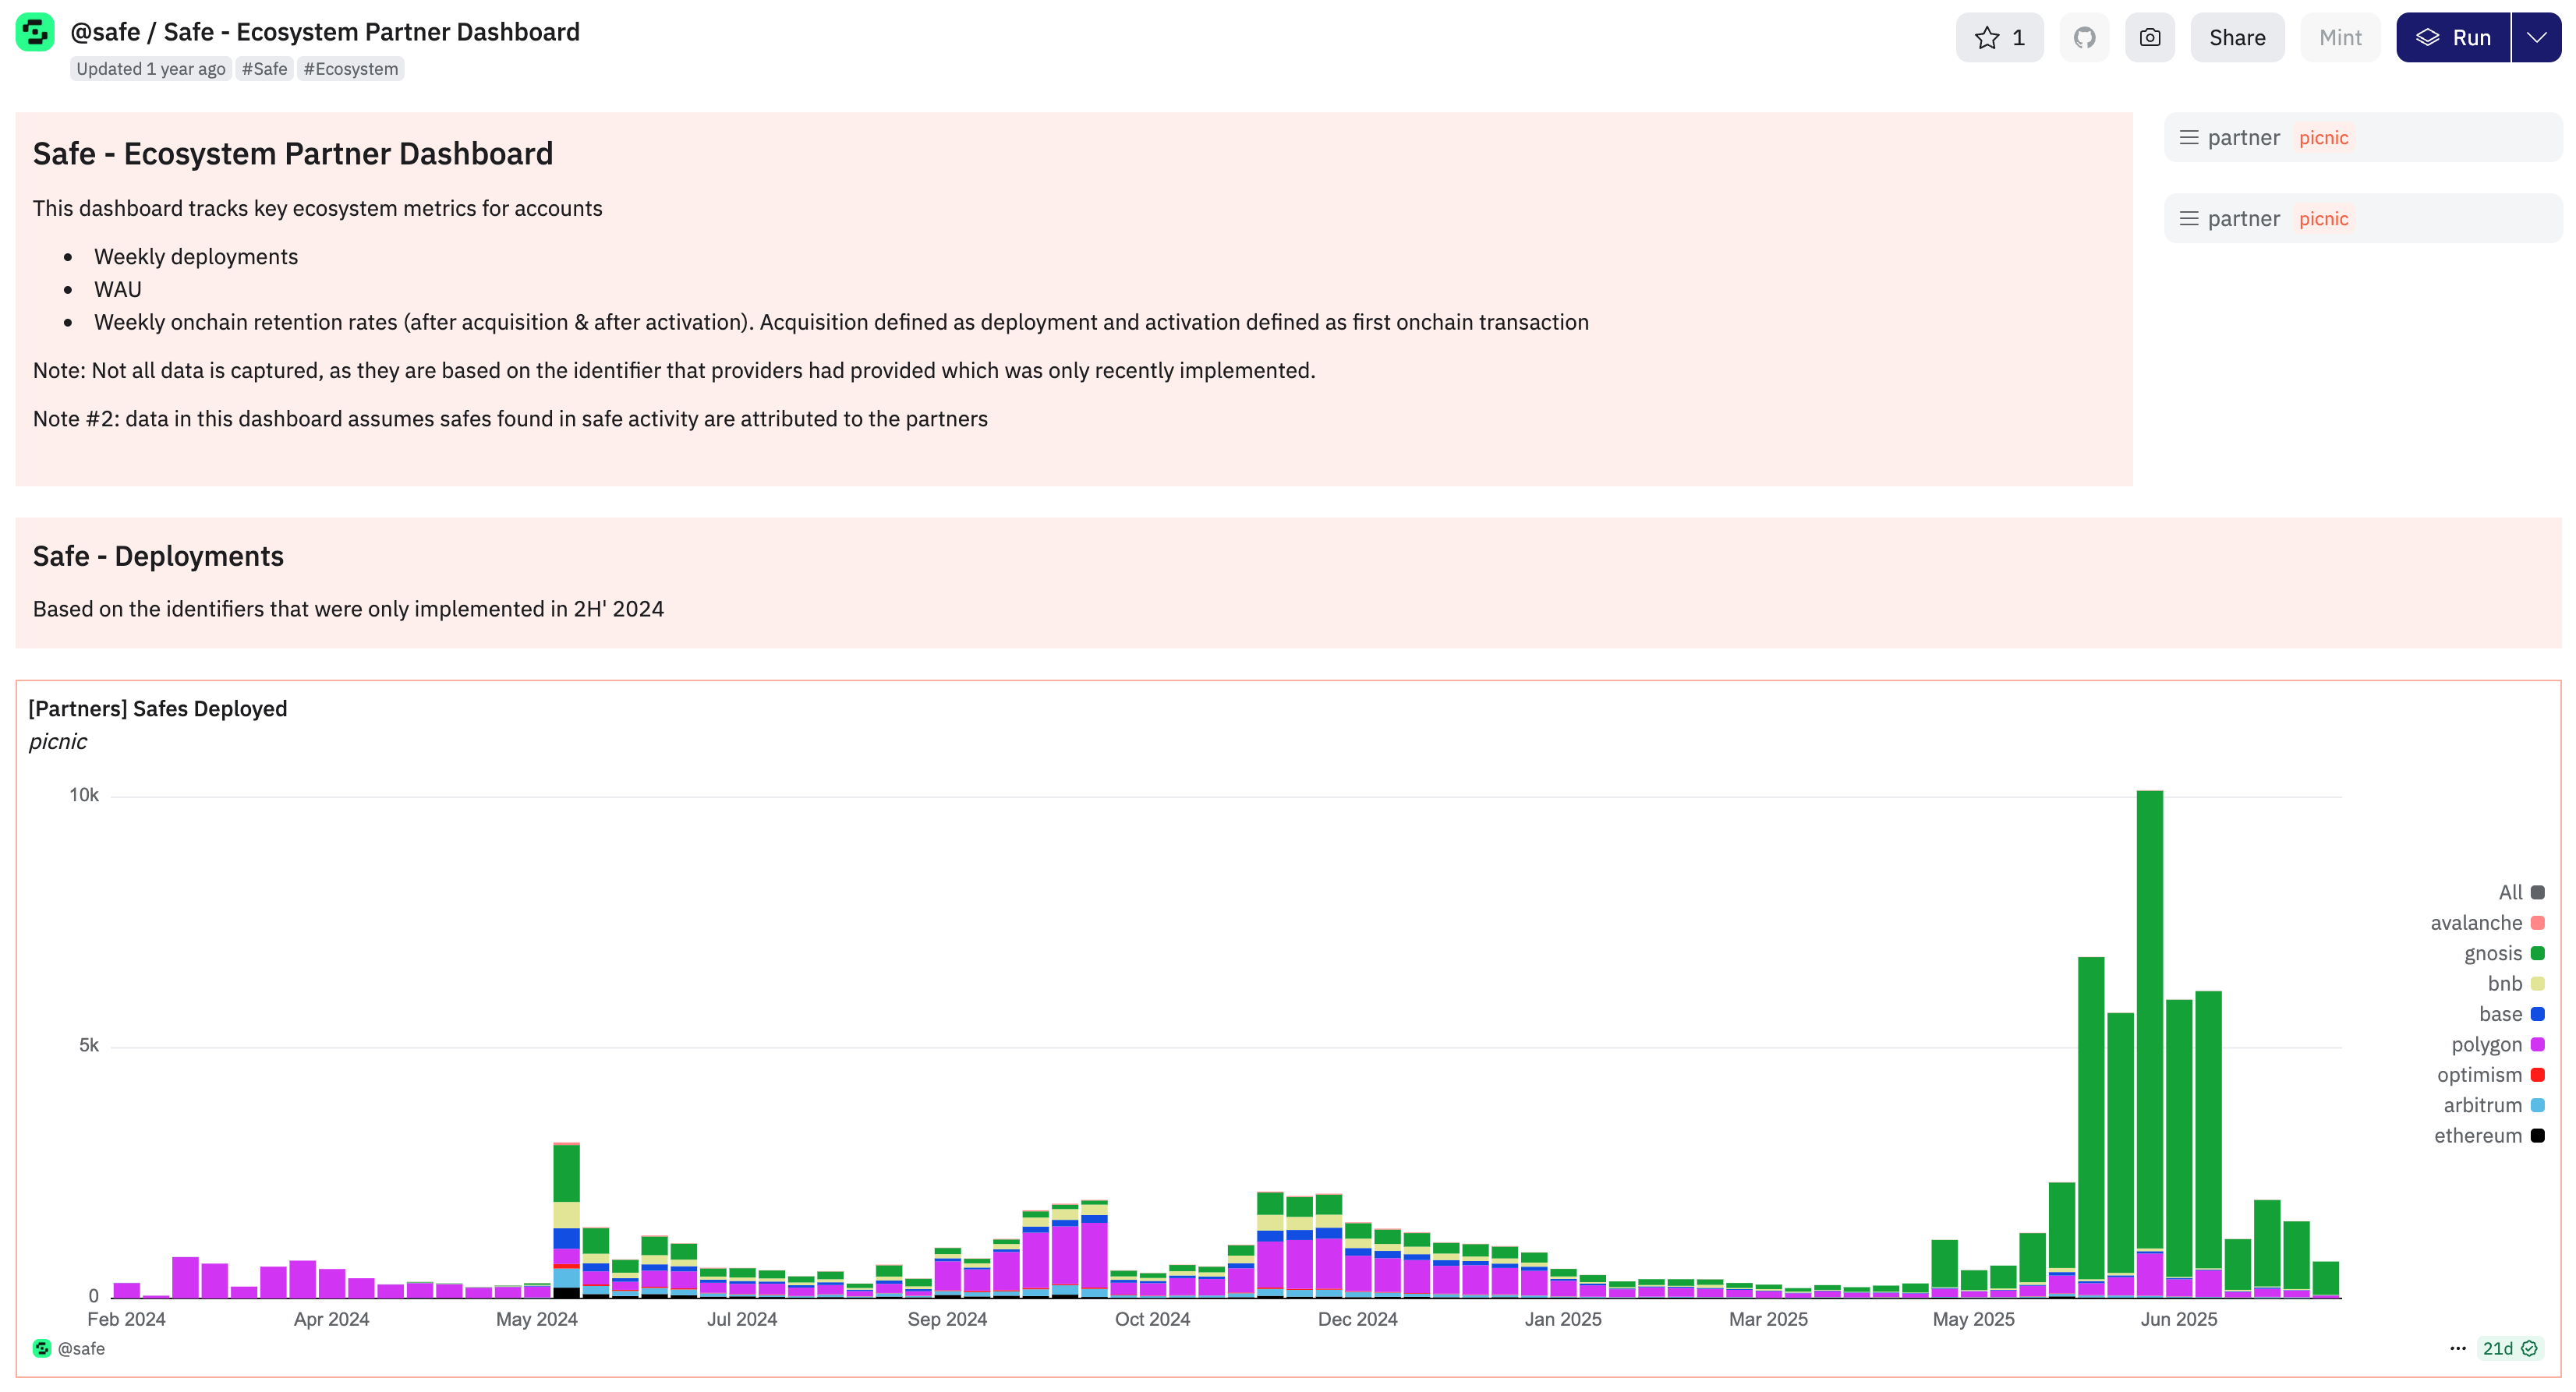The height and width of the screenshot is (1392, 2576).
Task: Click the '10k' y-axis label
Action: (84, 796)
